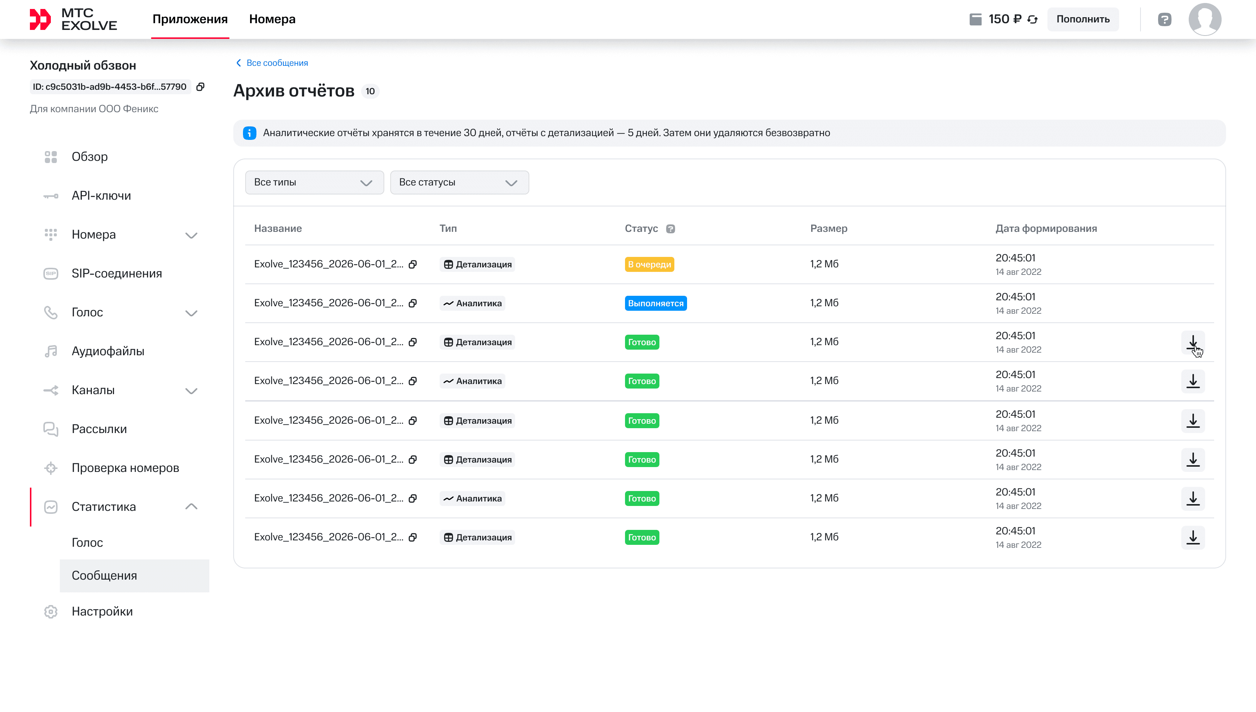Copy name of the В очереди report
This screenshot has width=1256, height=712.
coord(413,264)
